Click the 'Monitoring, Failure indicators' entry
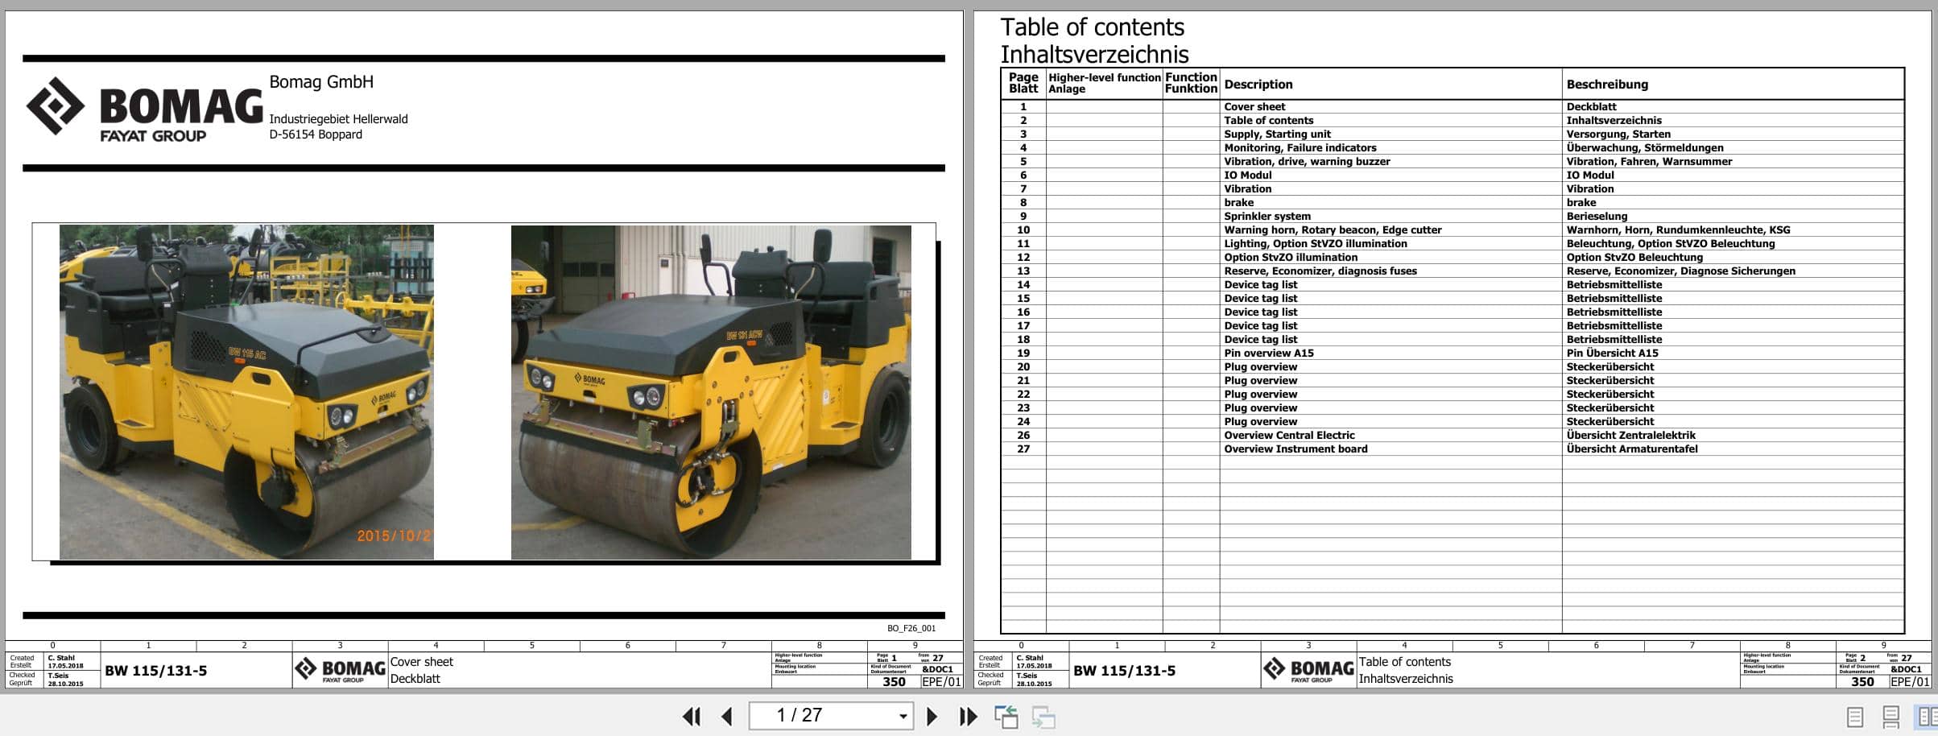The image size is (1938, 736). pos(1299,147)
